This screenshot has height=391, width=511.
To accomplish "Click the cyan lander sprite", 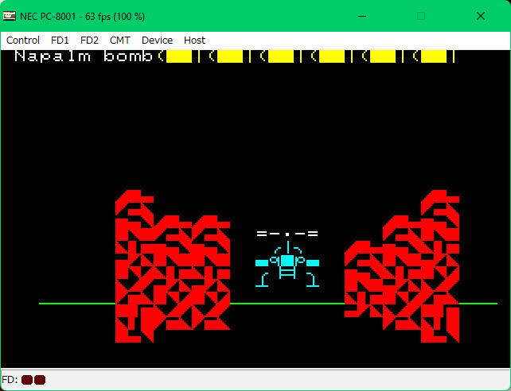I will click(x=287, y=265).
